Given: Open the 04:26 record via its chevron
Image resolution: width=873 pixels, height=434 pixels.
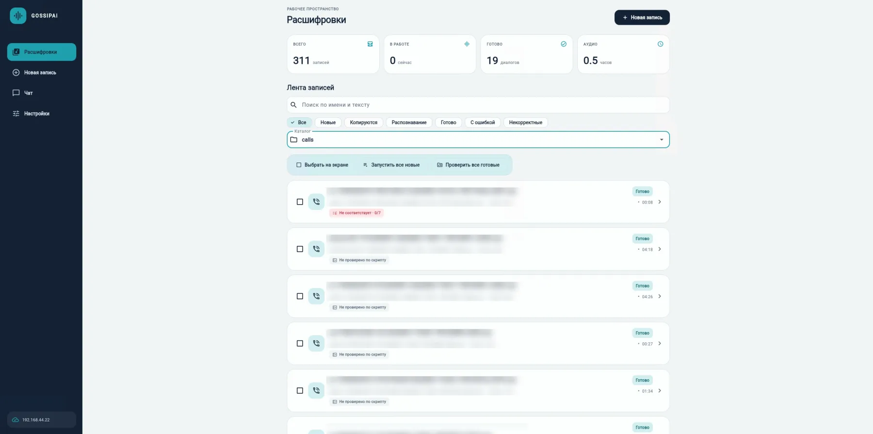Looking at the screenshot, I should pyautogui.click(x=660, y=296).
